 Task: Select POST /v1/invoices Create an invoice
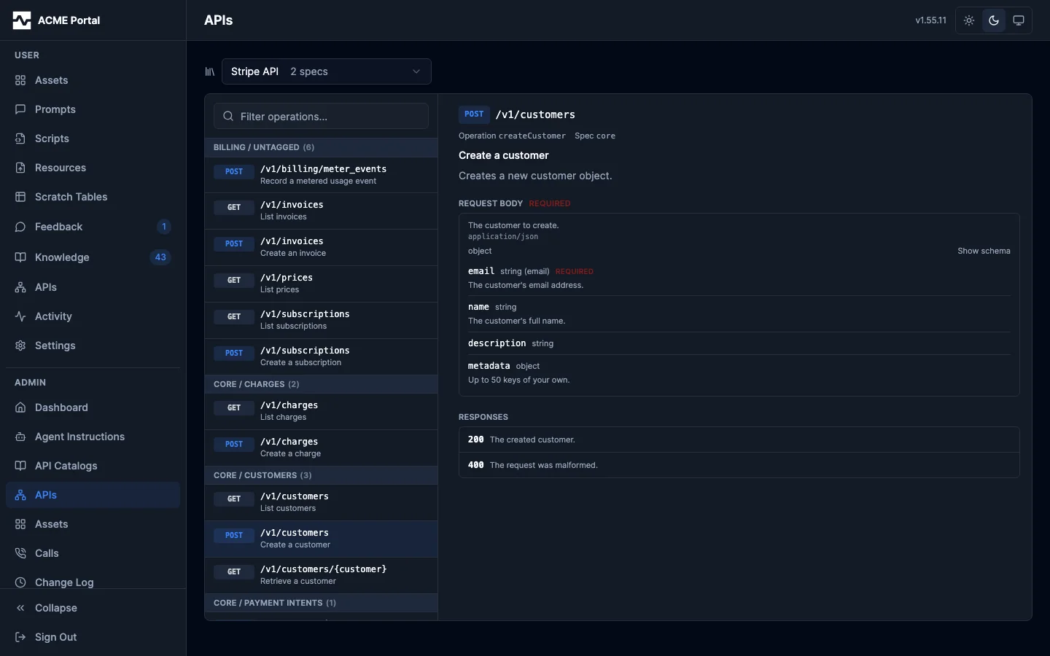(x=322, y=248)
